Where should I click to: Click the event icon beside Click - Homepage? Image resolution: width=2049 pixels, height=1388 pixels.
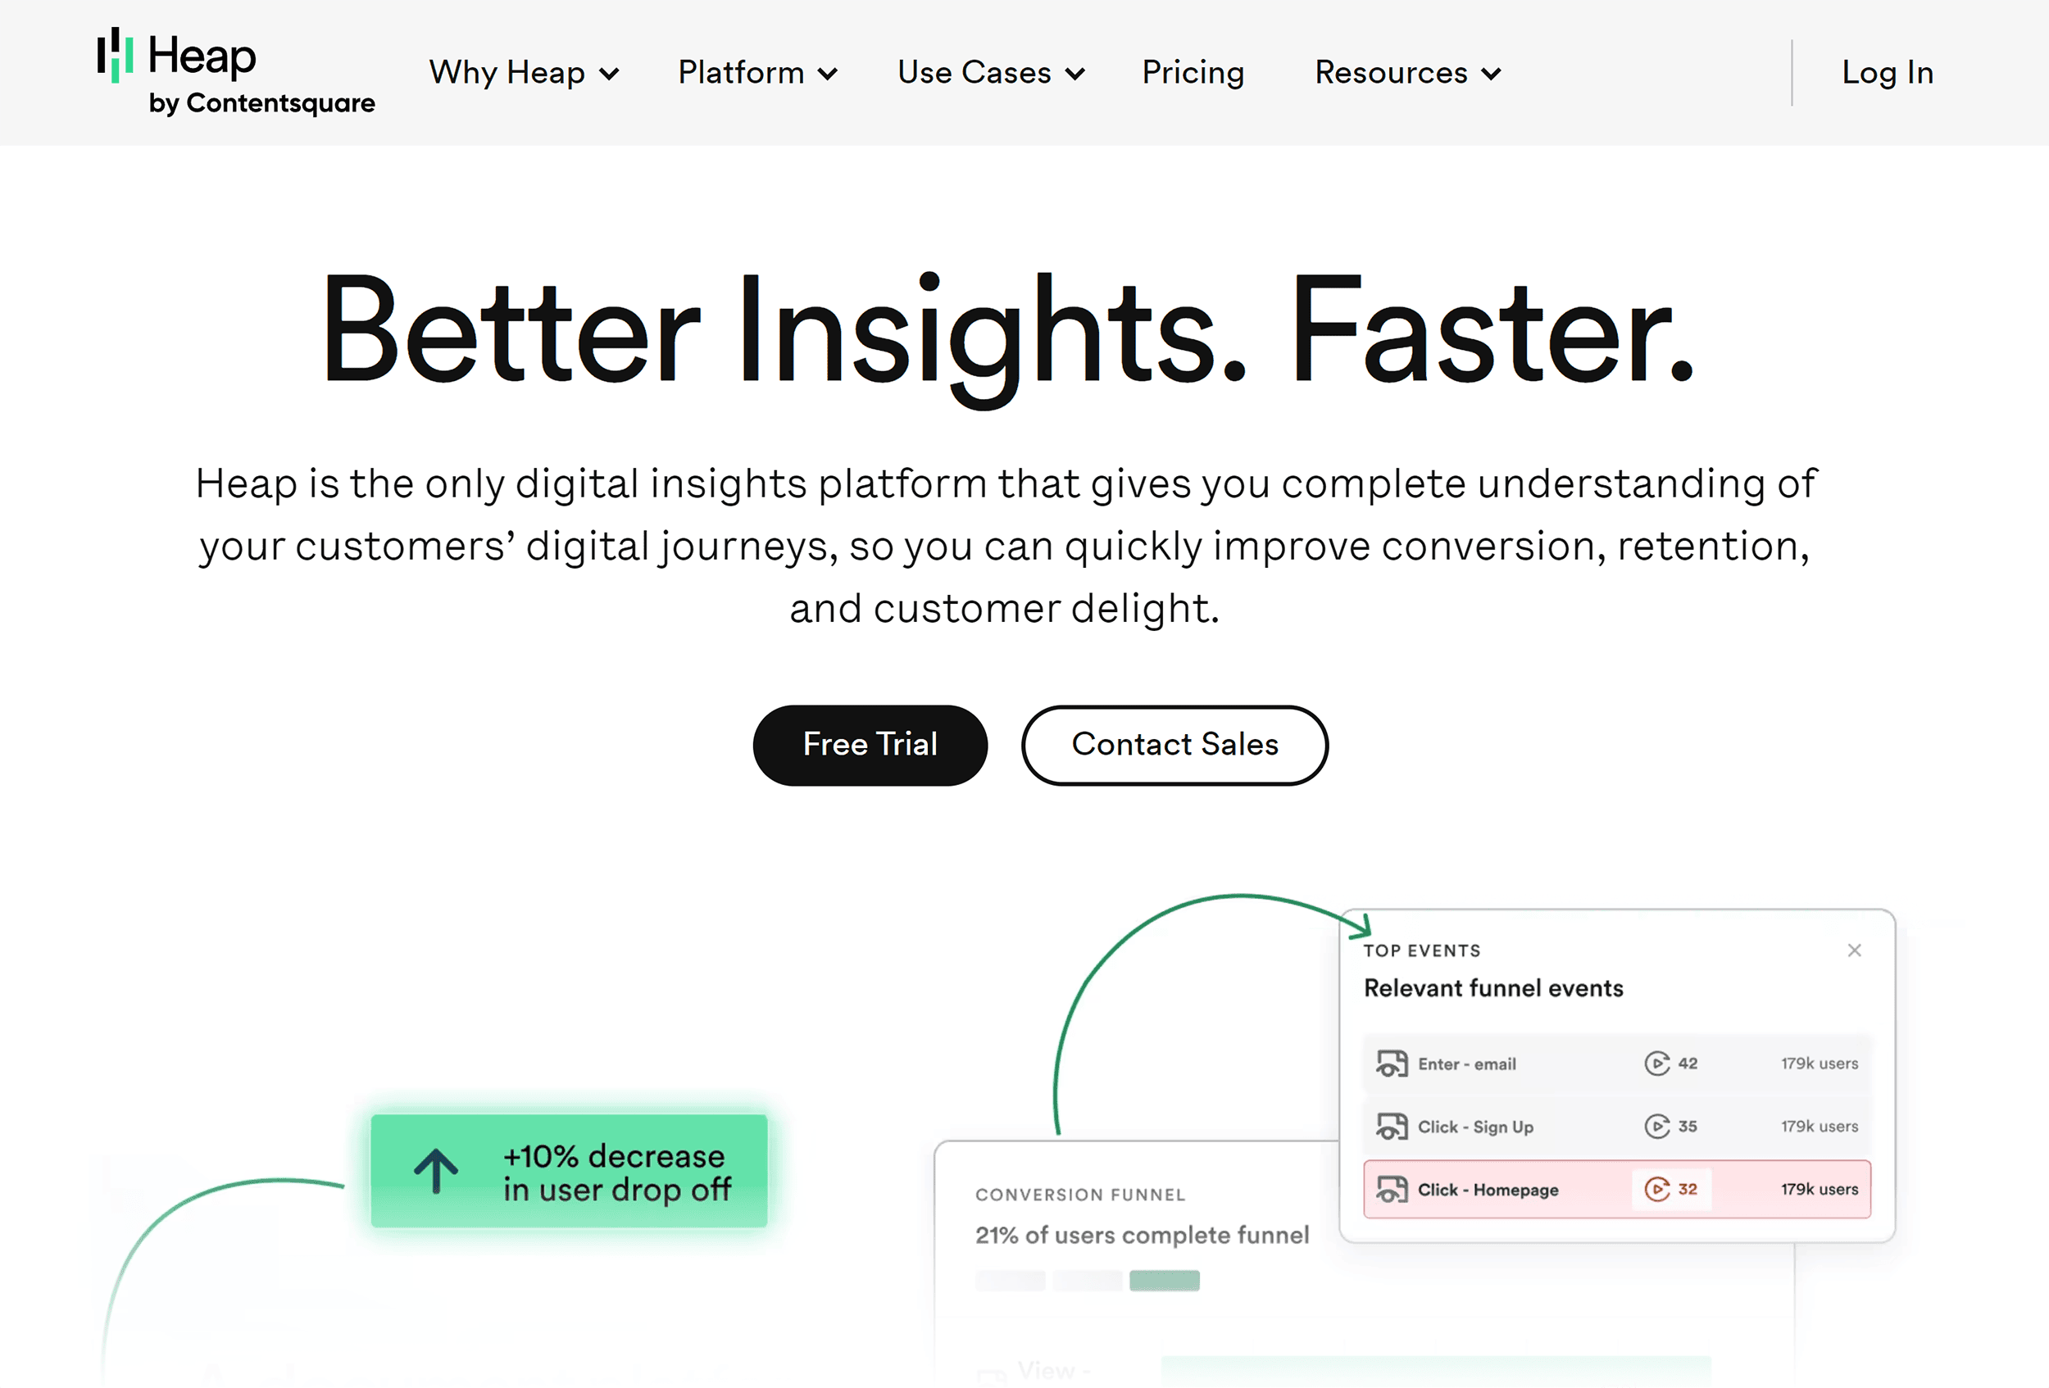pos(1392,1189)
